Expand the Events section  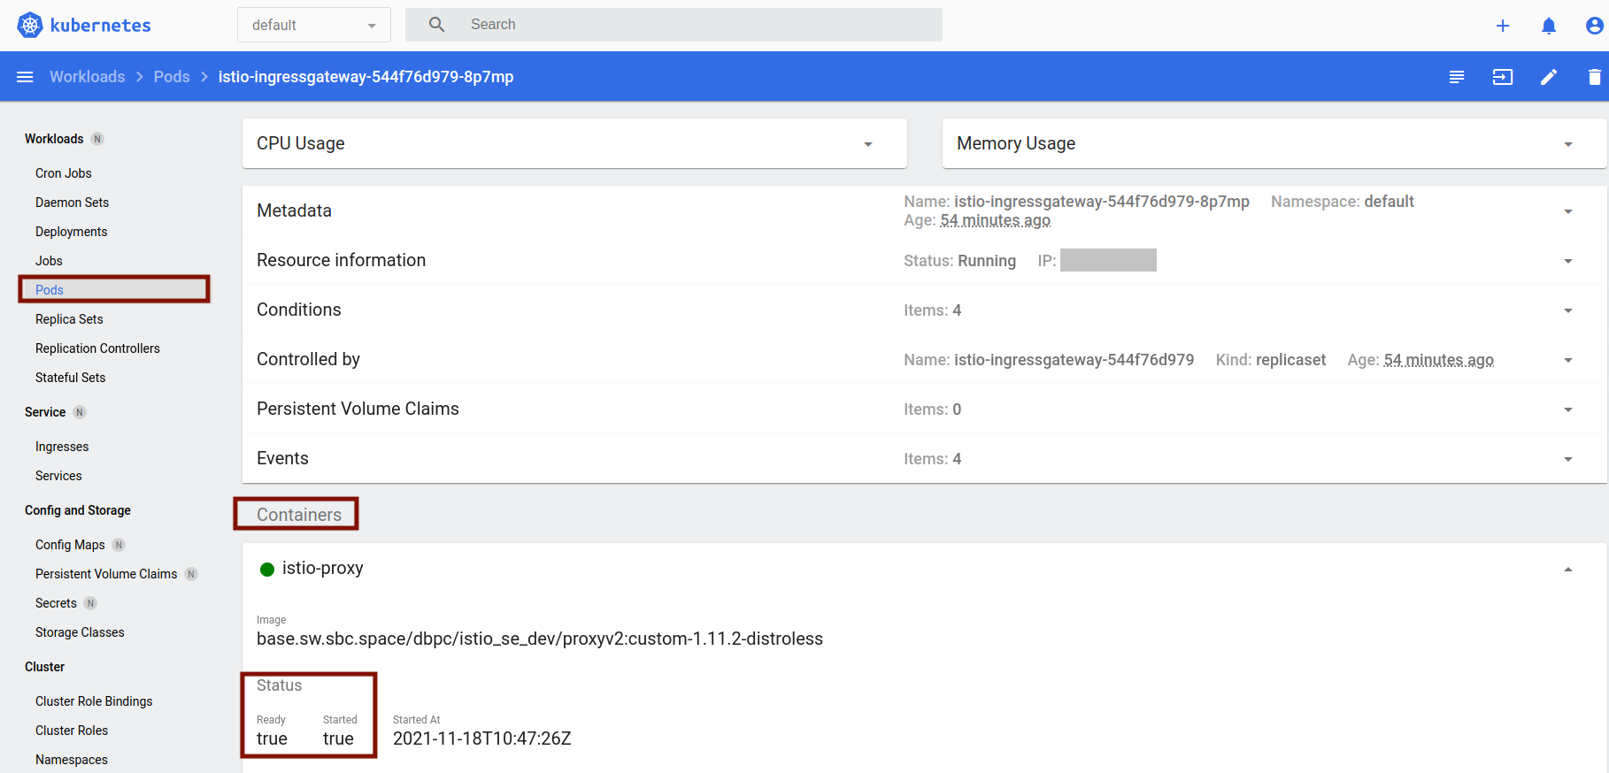tap(1567, 459)
